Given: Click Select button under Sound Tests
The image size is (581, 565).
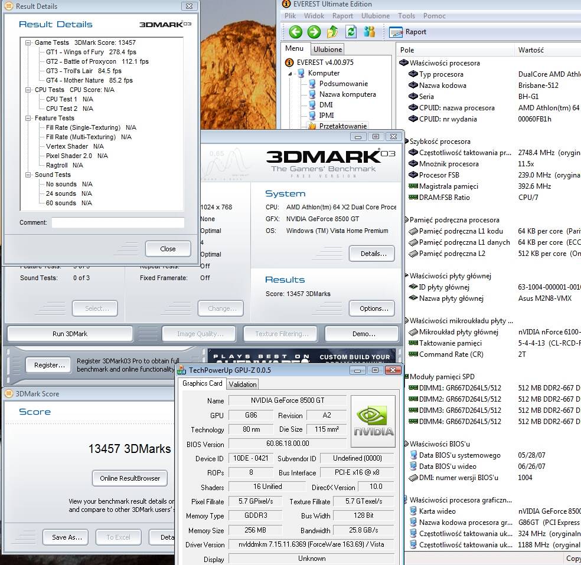Looking at the screenshot, I should [x=95, y=308].
